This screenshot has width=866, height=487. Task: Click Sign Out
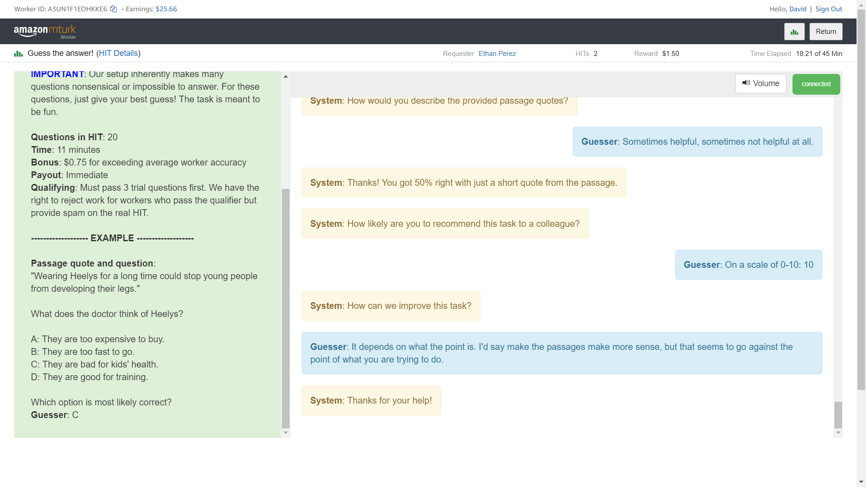tap(829, 9)
